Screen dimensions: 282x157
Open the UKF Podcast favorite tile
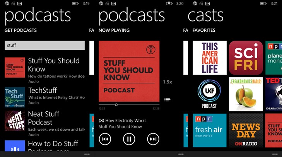pos(210,94)
